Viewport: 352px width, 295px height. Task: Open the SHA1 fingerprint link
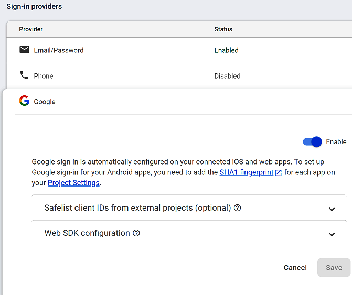coord(246,172)
